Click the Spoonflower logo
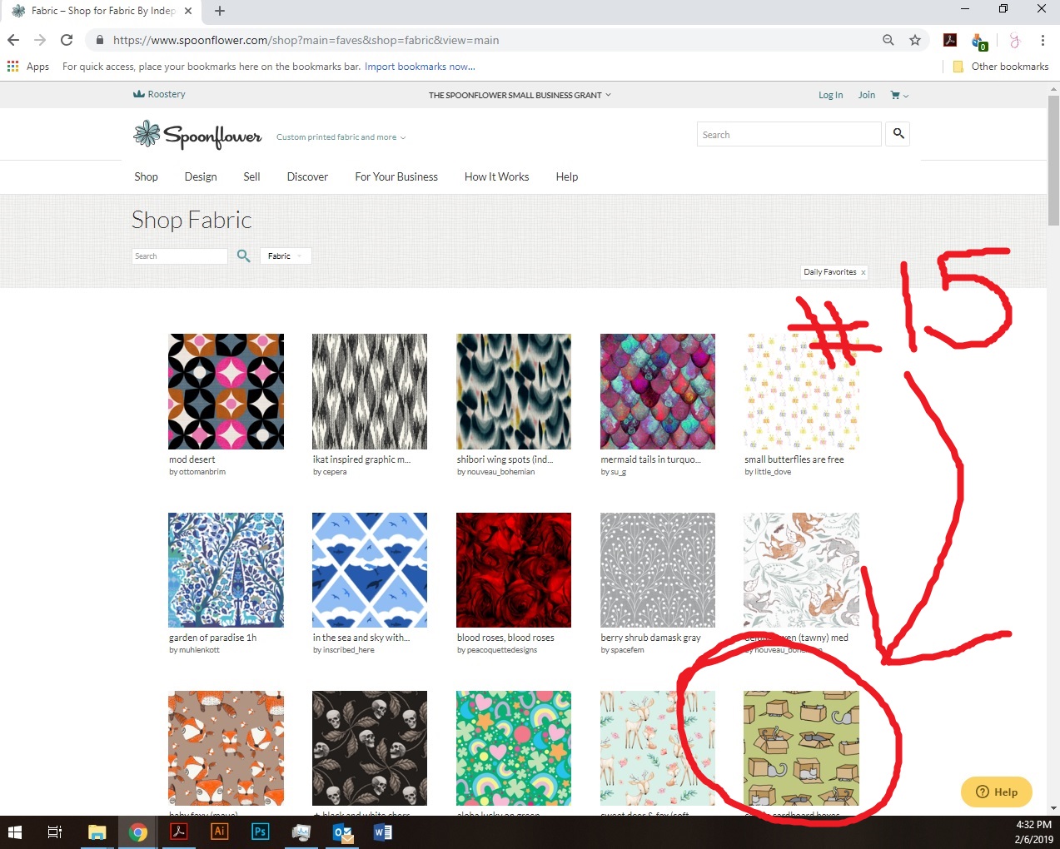This screenshot has height=849, width=1060. tap(197, 135)
